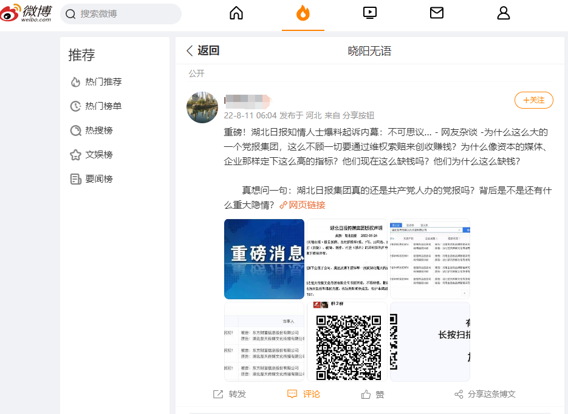The image size is (568, 414).
Task: Click the post timestamp 22-8-11 06:04
Action: pyautogui.click(x=250, y=115)
